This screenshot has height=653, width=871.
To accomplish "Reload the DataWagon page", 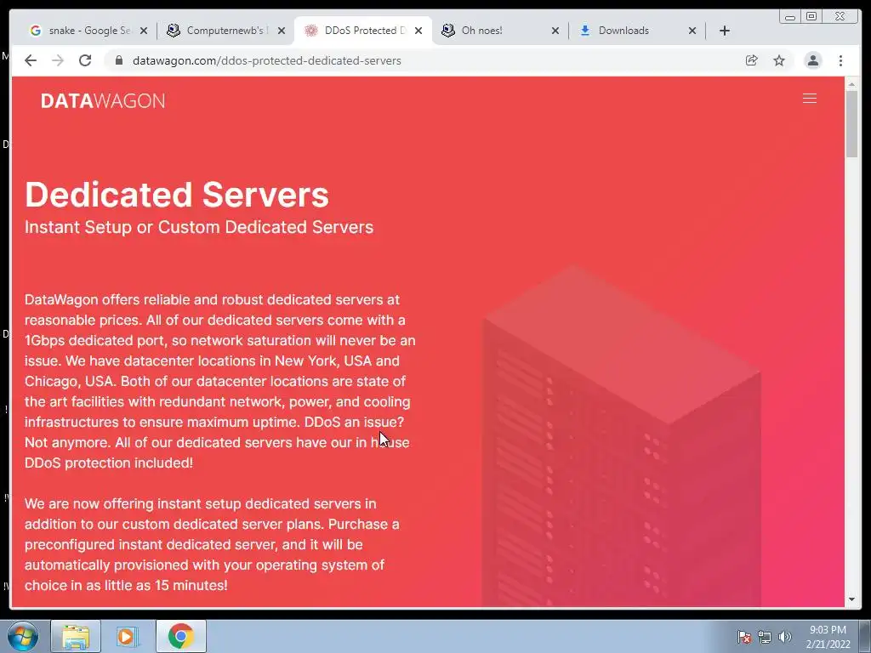I will pyautogui.click(x=85, y=60).
